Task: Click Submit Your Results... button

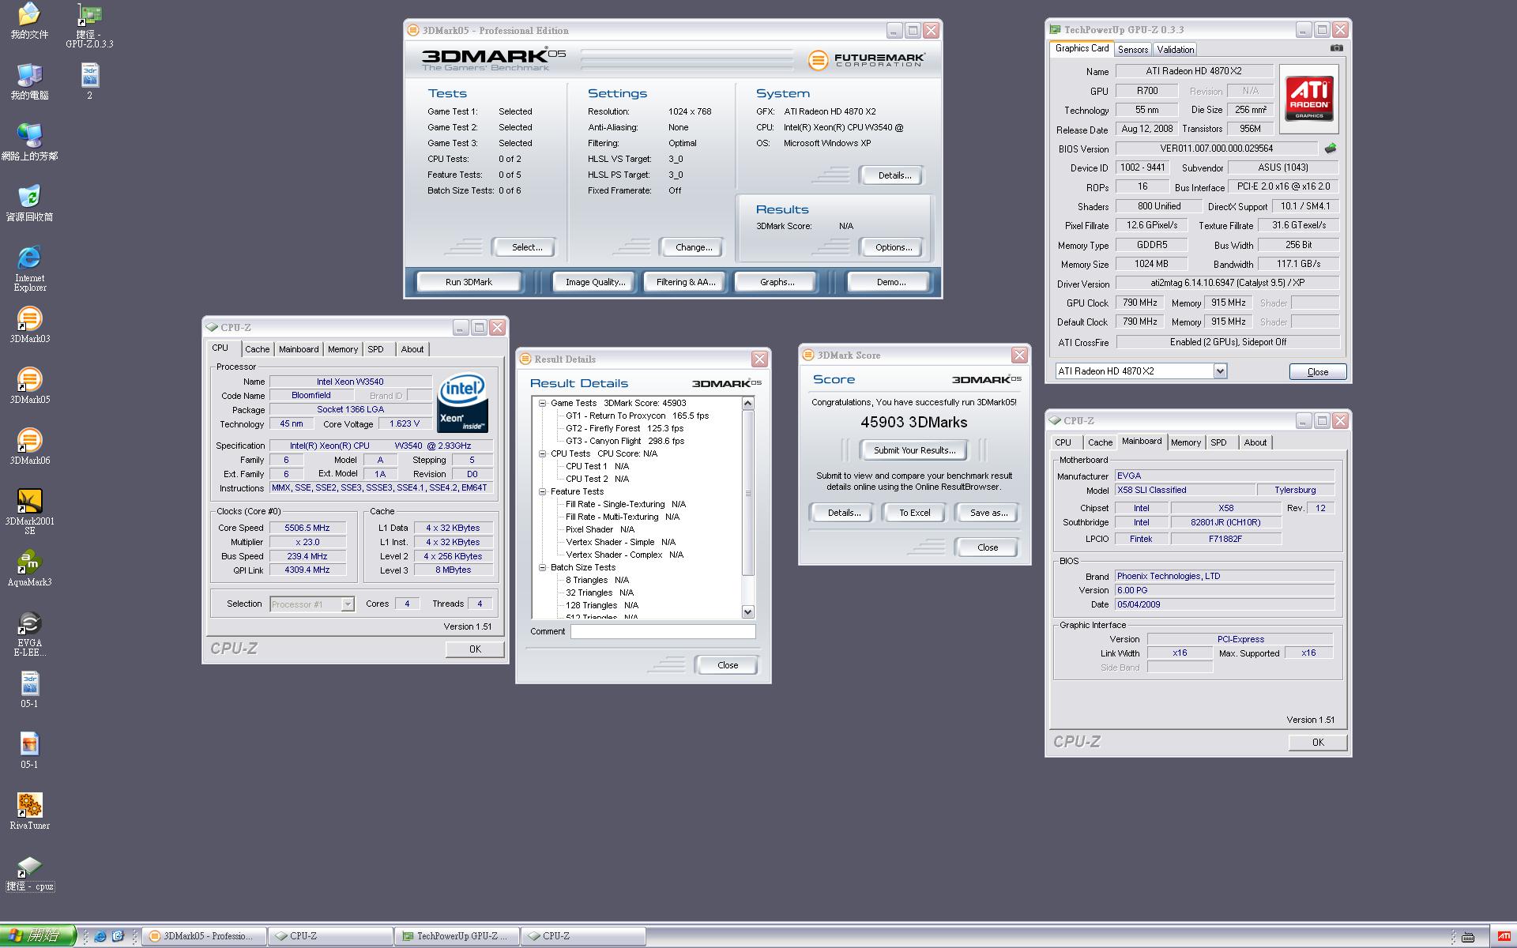Action: click(x=914, y=450)
